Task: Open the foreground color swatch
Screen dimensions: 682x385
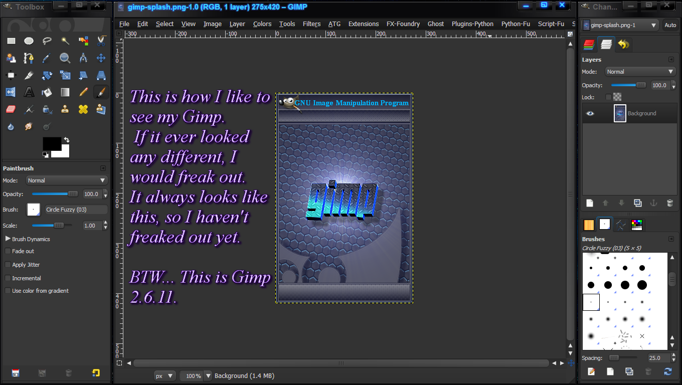Action: click(x=52, y=144)
